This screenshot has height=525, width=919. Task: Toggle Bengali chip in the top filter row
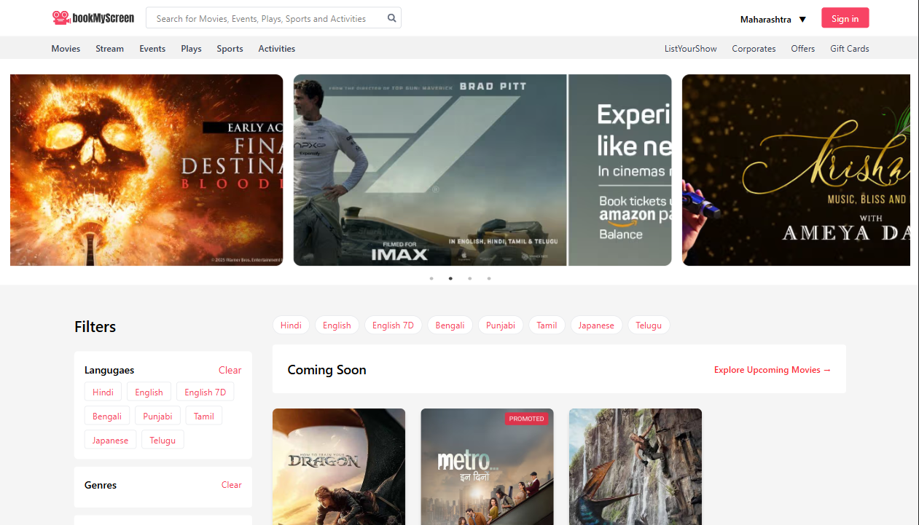click(x=450, y=325)
